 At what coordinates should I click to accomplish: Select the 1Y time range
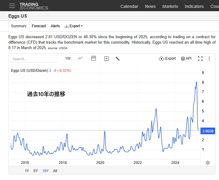coord(27,171)
